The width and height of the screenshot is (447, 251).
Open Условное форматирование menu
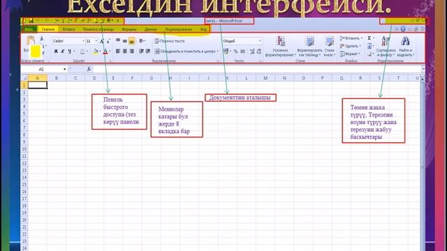pyautogui.click(x=280, y=46)
